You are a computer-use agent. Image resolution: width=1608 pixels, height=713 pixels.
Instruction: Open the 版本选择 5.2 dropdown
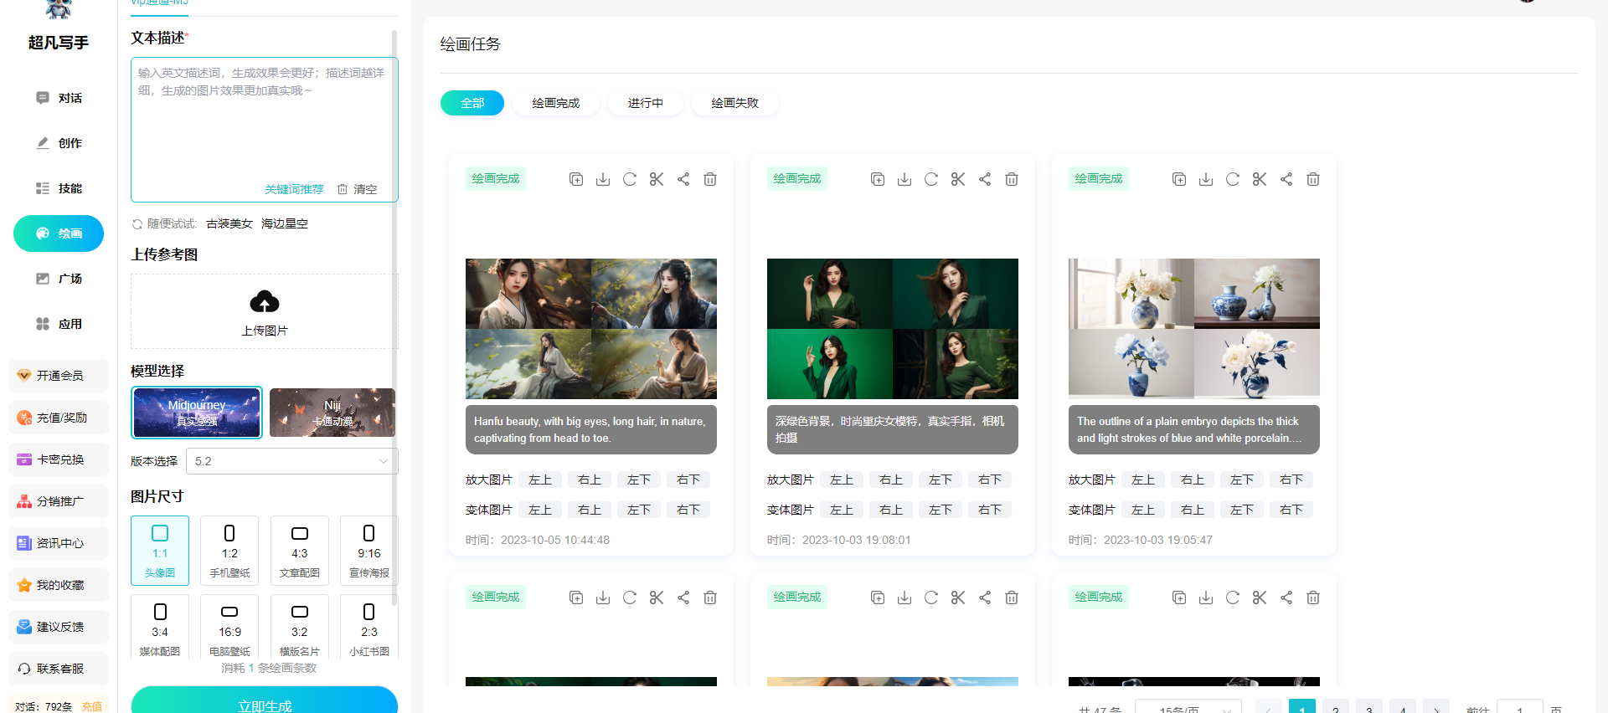click(x=292, y=461)
